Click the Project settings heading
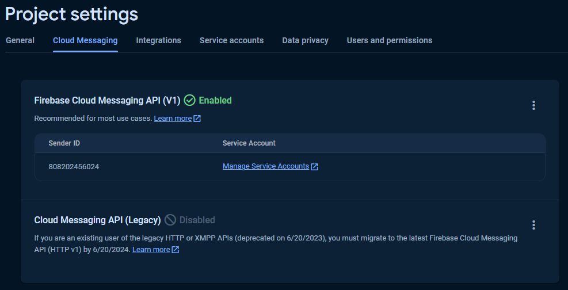 pos(71,14)
